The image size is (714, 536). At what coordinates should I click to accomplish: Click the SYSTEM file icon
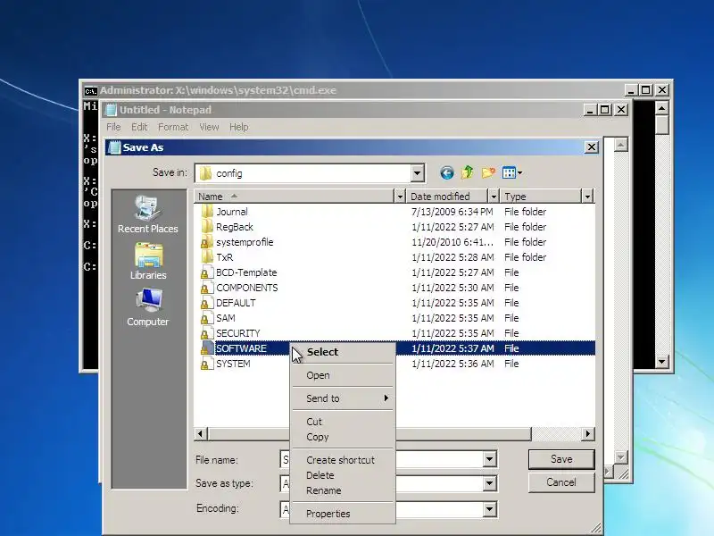[x=207, y=364]
